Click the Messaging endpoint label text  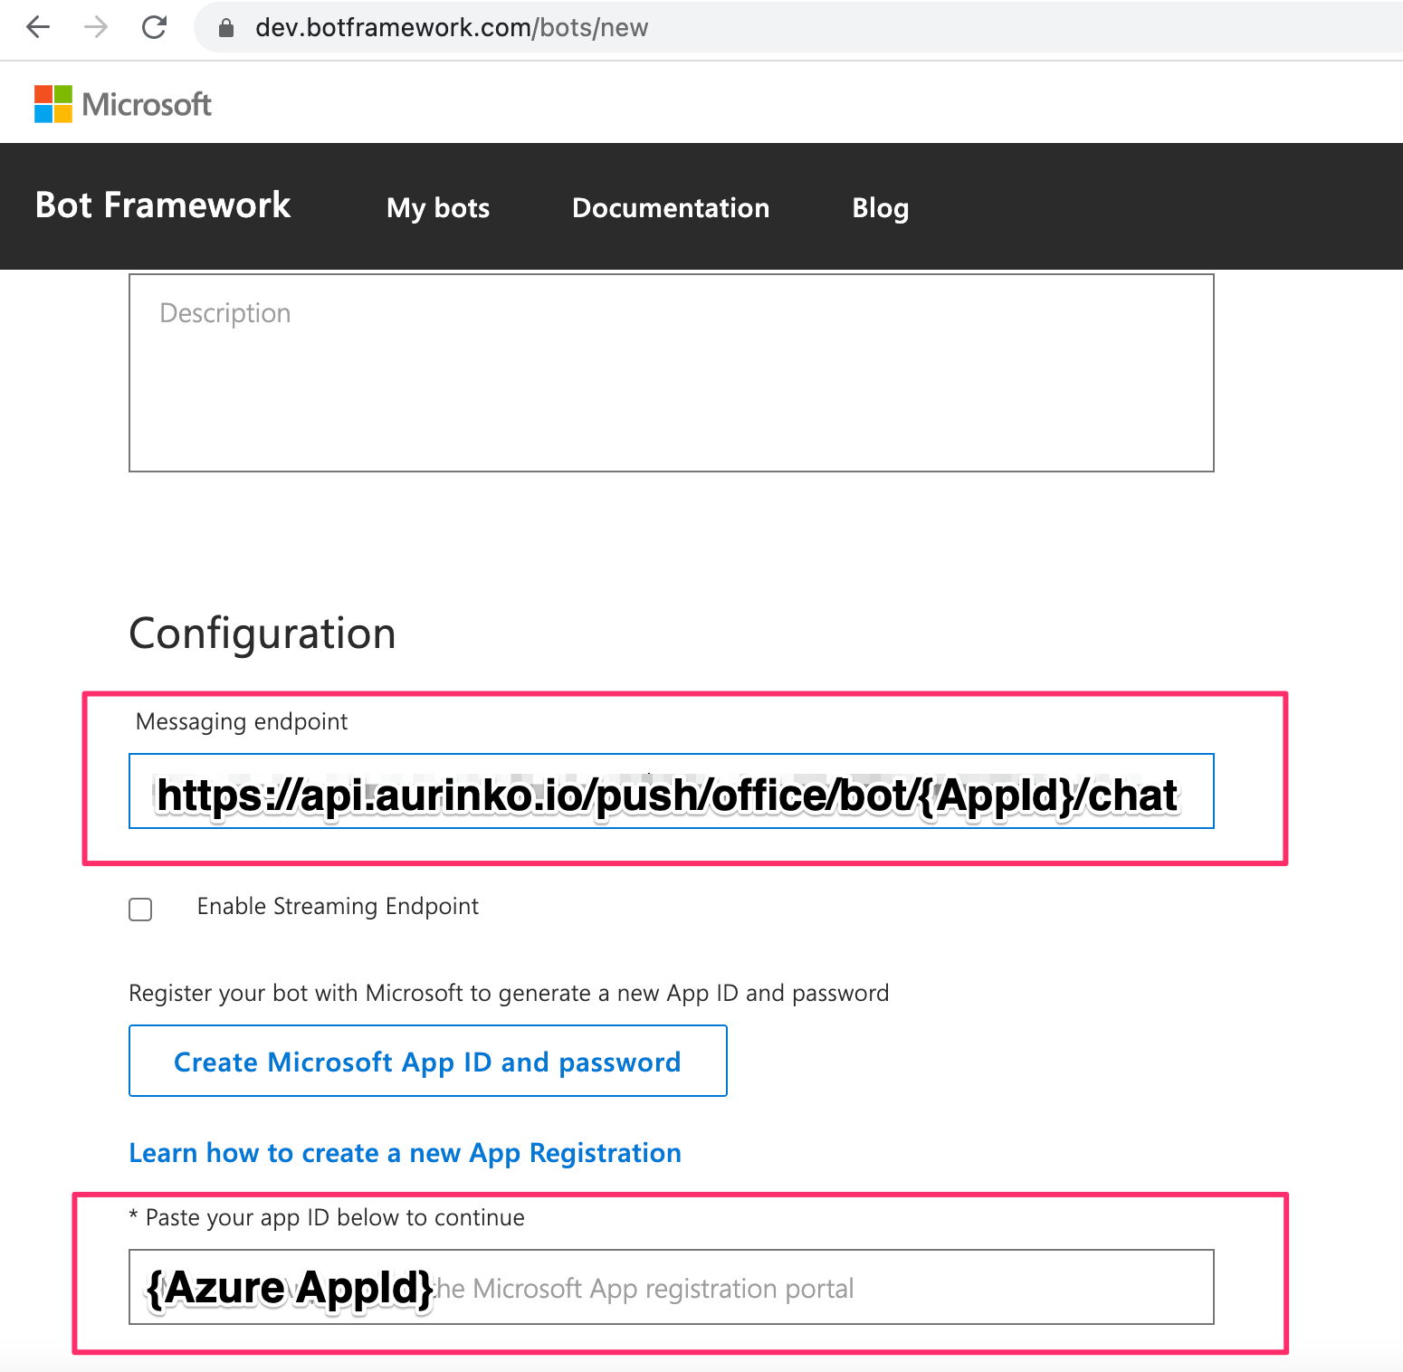coord(242,722)
